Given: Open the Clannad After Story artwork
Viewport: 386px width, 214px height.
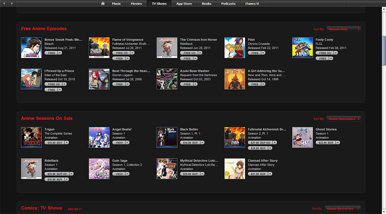Looking at the screenshot, I should click(x=235, y=169).
